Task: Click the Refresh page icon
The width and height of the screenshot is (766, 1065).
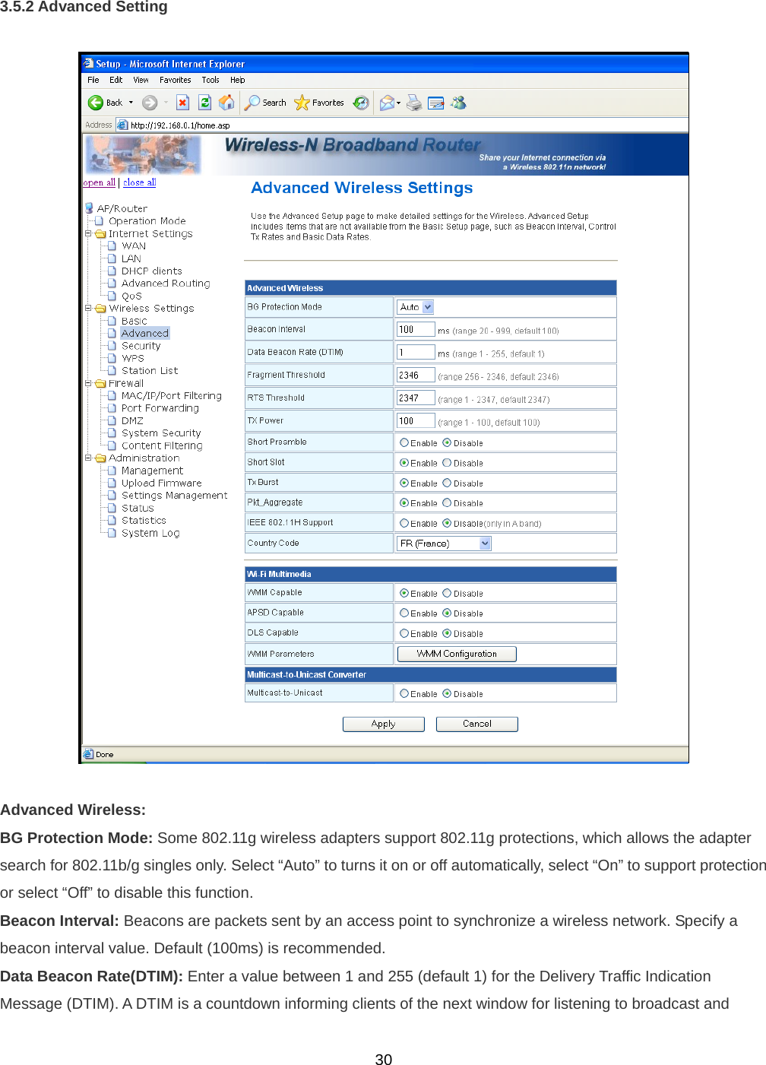Action: [204, 103]
